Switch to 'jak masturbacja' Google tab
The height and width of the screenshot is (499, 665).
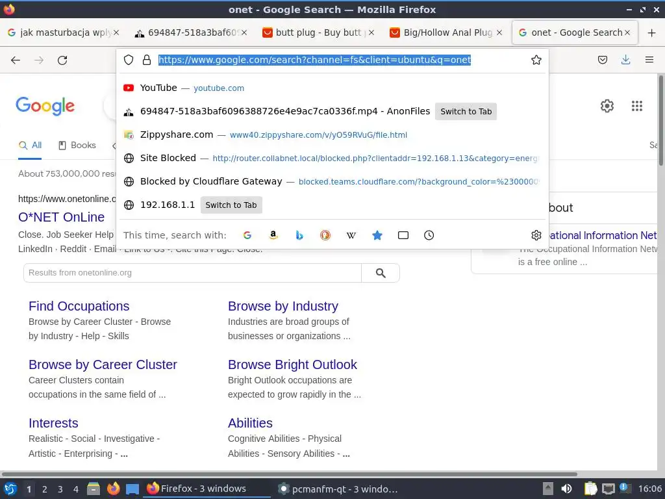point(63,32)
